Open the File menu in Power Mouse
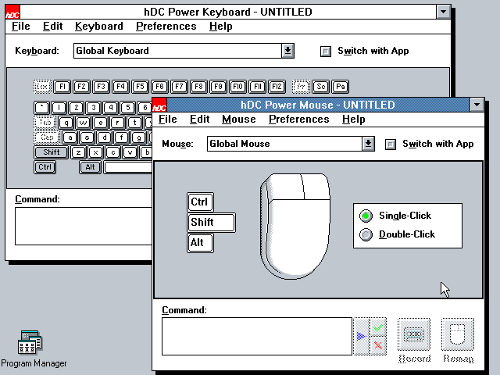 click(168, 120)
